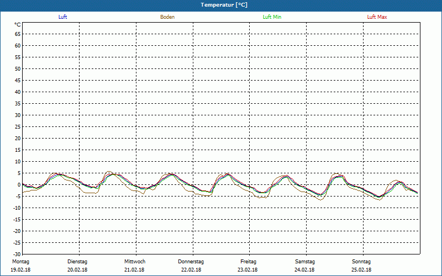Click the date 19.02.18

pos(20,270)
